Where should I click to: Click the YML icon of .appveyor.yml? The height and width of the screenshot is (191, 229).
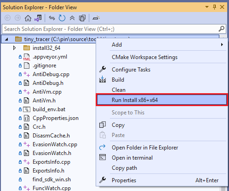coord(27,57)
